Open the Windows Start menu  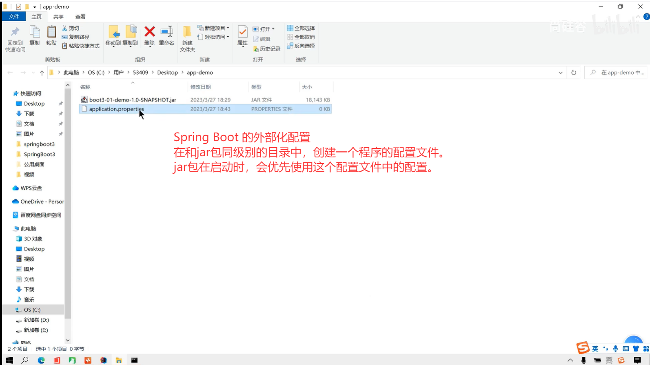tap(9, 360)
